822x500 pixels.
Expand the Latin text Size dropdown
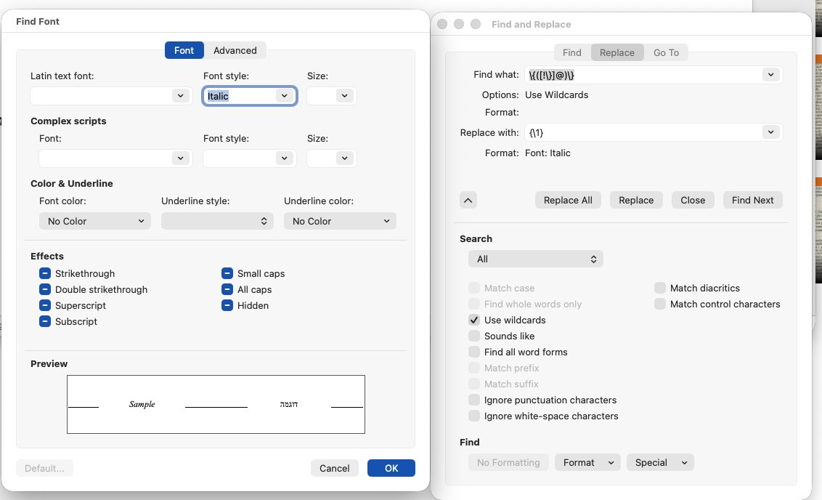click(x=344, y=96)
